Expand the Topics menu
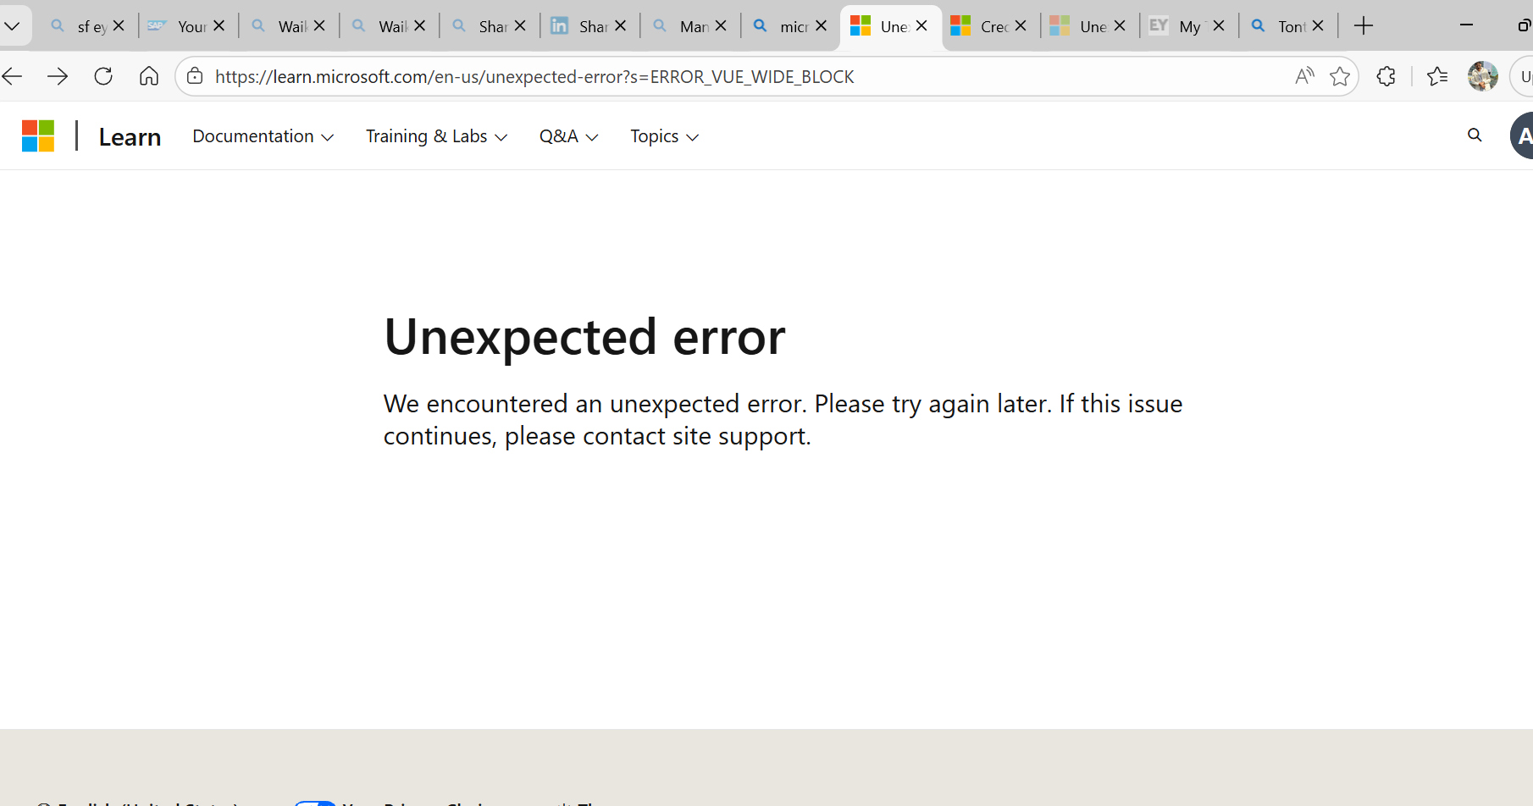 click(664, 136)
